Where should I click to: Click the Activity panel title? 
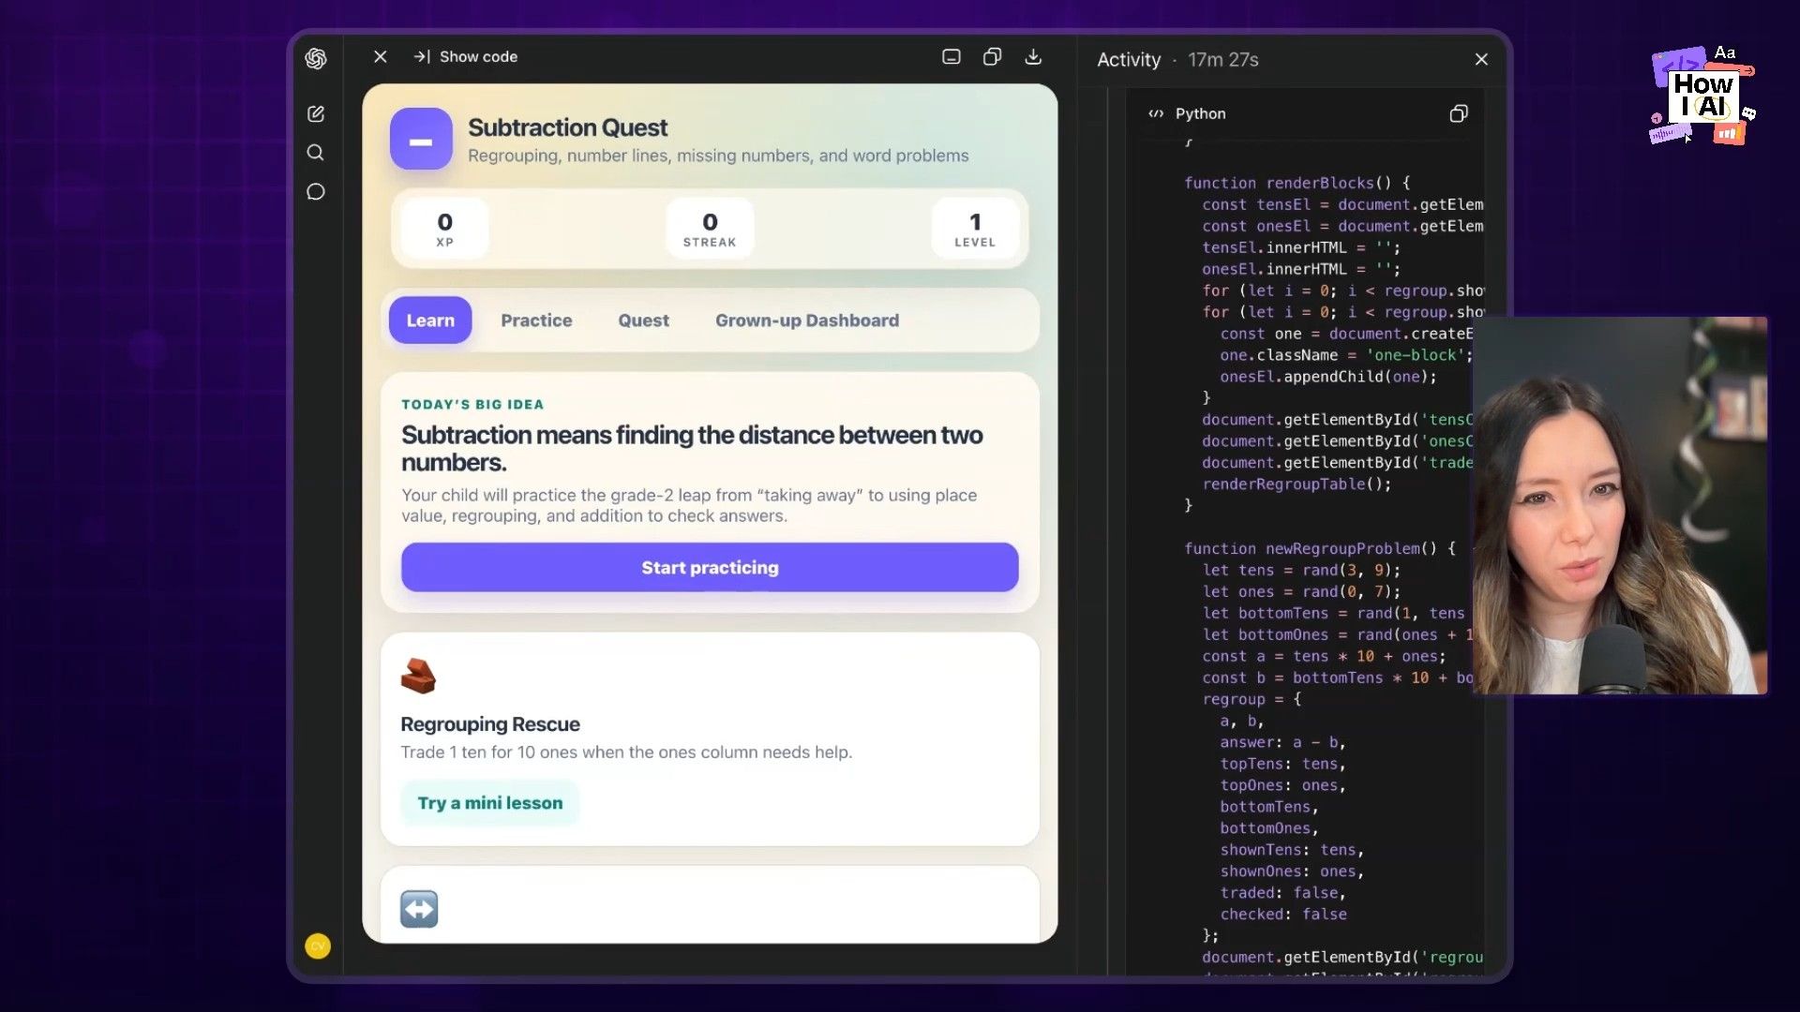pos(1129,59)
